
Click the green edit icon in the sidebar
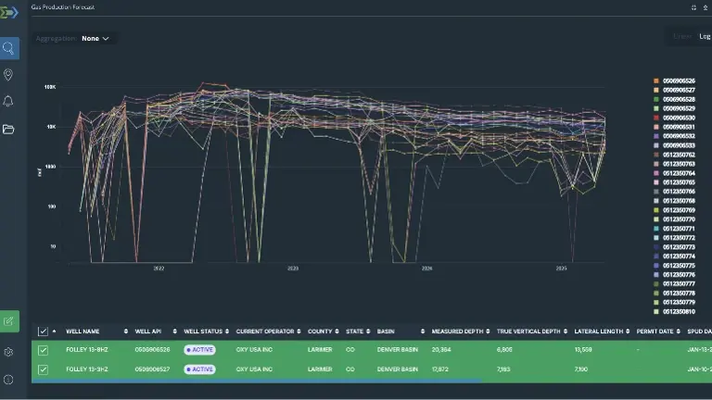(9, 321)
